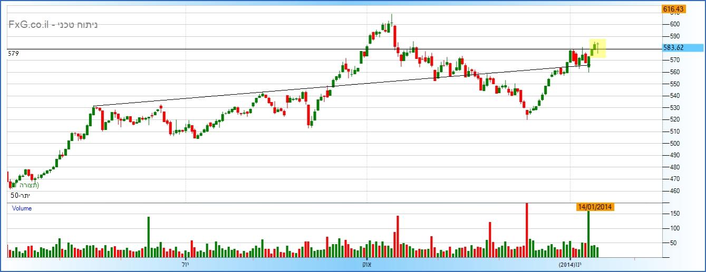Image resolution: width=706 pixels, height=272 pixels.
Task: Click the yellow highlighted latest candle
Action: [597, 48]
